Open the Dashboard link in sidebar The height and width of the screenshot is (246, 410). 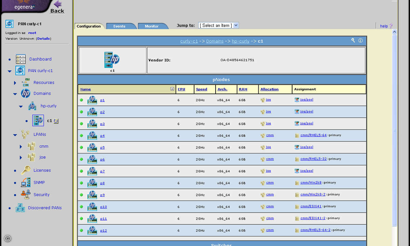pos(40,59)
